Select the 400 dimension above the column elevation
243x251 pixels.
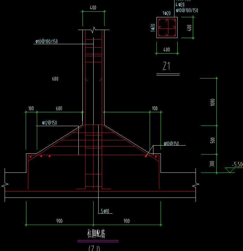coord(93,8)
